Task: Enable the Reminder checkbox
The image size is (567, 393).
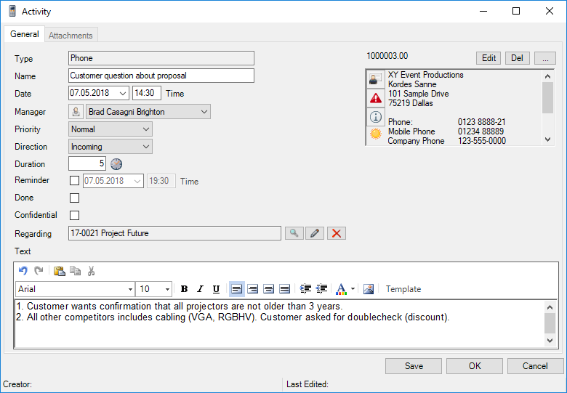Action: coord(74,181)
